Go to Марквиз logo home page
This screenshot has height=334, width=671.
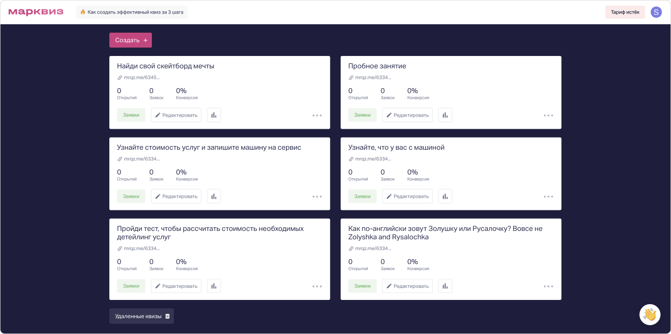(x=36, y=12)
